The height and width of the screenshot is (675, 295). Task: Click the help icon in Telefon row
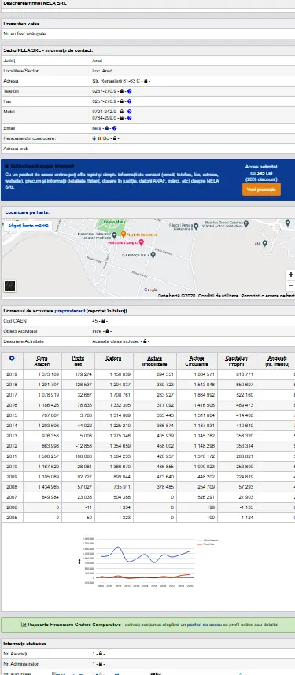click(130, 91)
